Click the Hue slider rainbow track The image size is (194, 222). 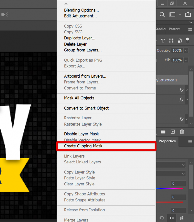coord(170,189)
